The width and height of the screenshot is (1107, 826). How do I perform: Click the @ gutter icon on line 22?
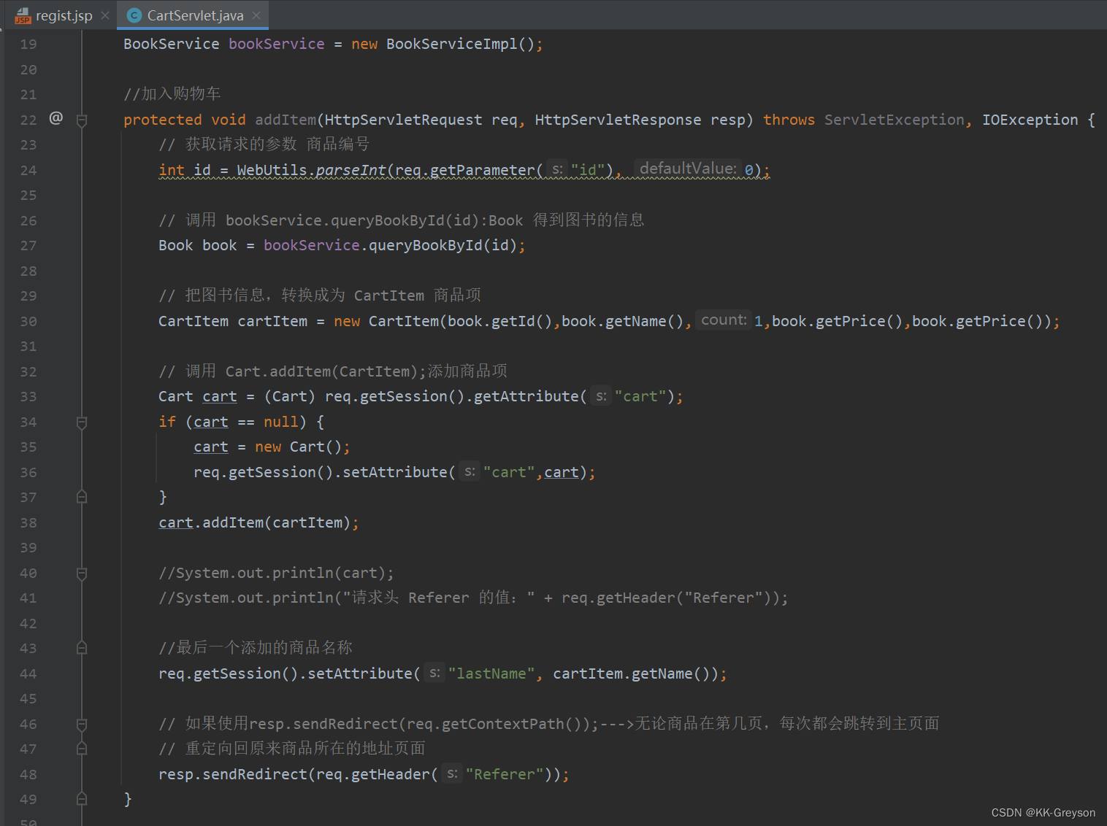coord(56,118)
